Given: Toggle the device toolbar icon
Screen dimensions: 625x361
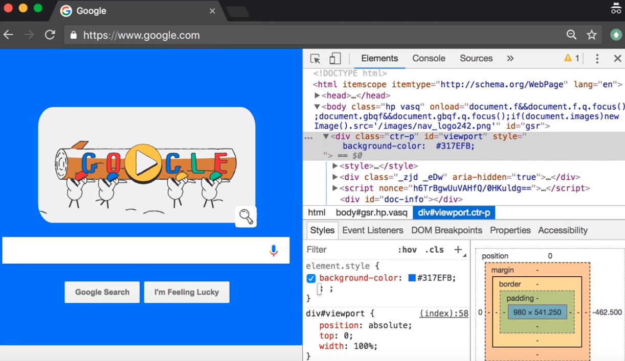Looking at the screenshot, I should pyautogui.click(x=335, y=58).
